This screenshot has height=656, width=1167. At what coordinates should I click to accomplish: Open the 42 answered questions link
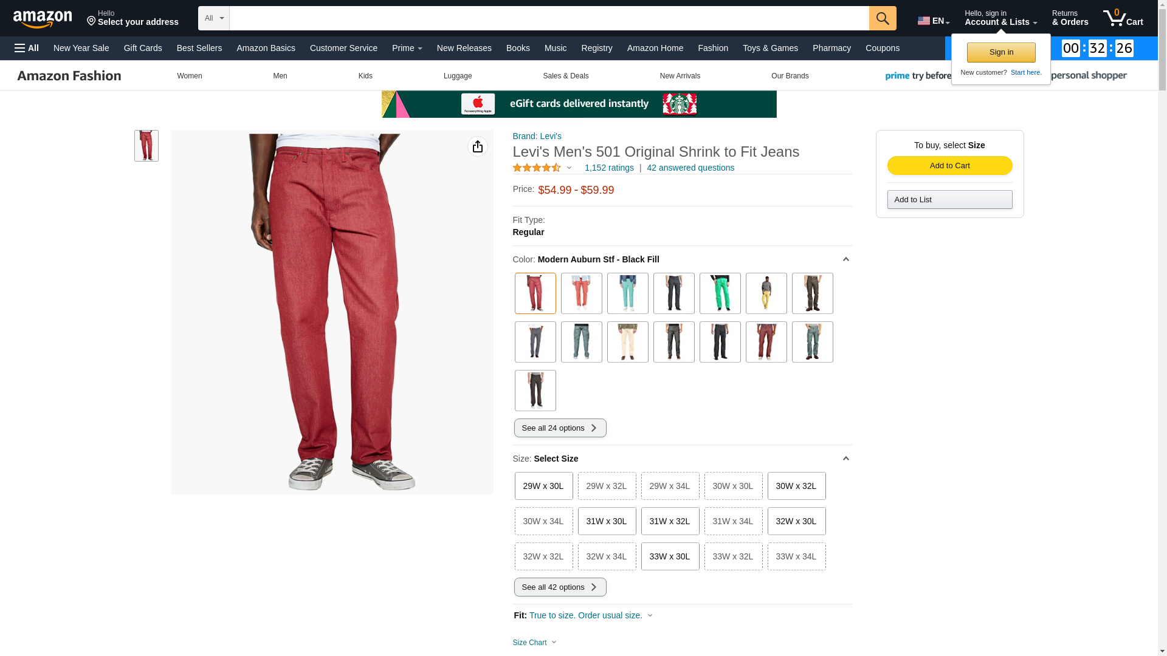pos(690,168)
